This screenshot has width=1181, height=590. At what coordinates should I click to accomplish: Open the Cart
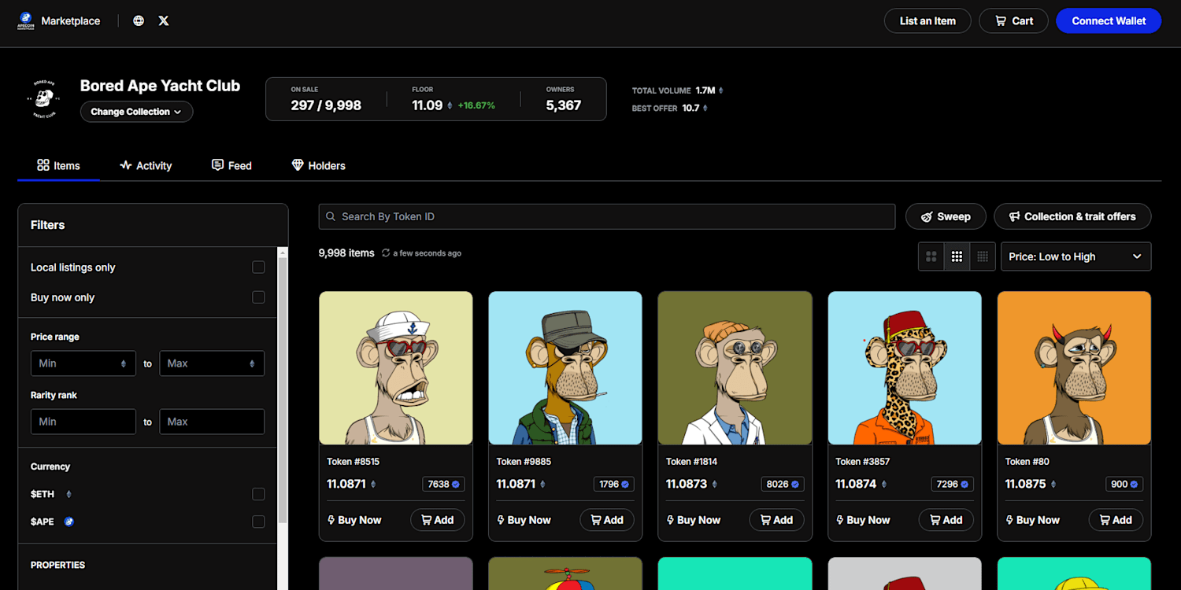coord(1013,21)
